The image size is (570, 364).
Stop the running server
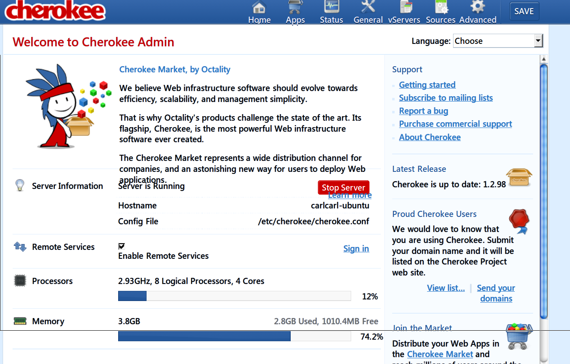(x=343, y=187)
